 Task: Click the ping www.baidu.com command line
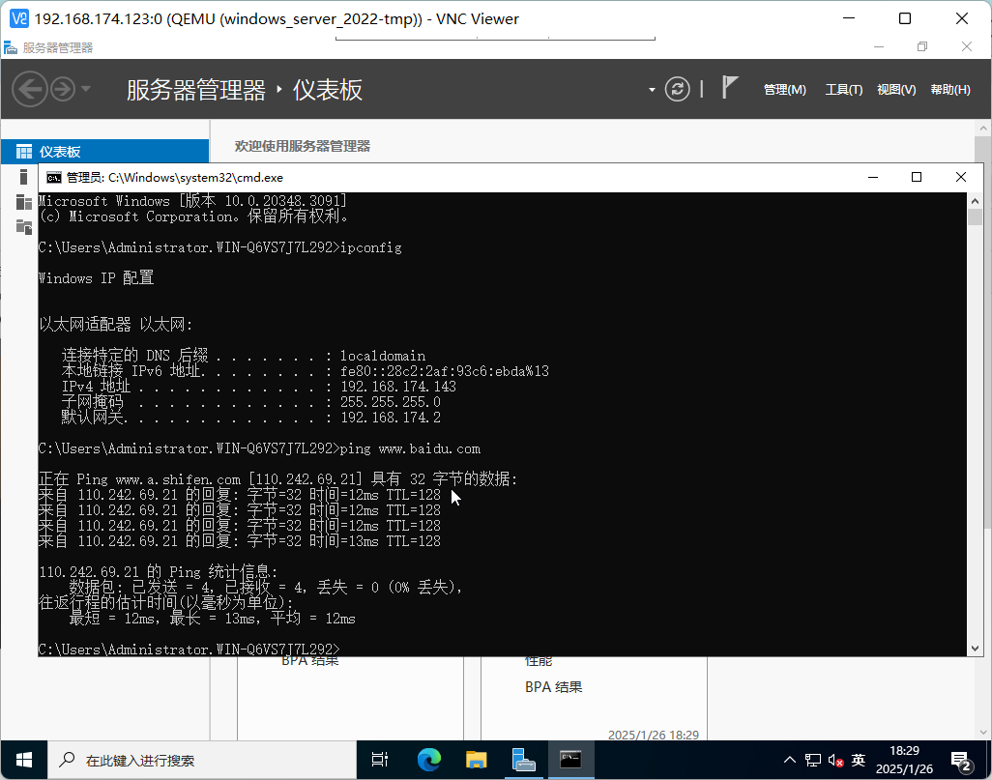[259, 448]
